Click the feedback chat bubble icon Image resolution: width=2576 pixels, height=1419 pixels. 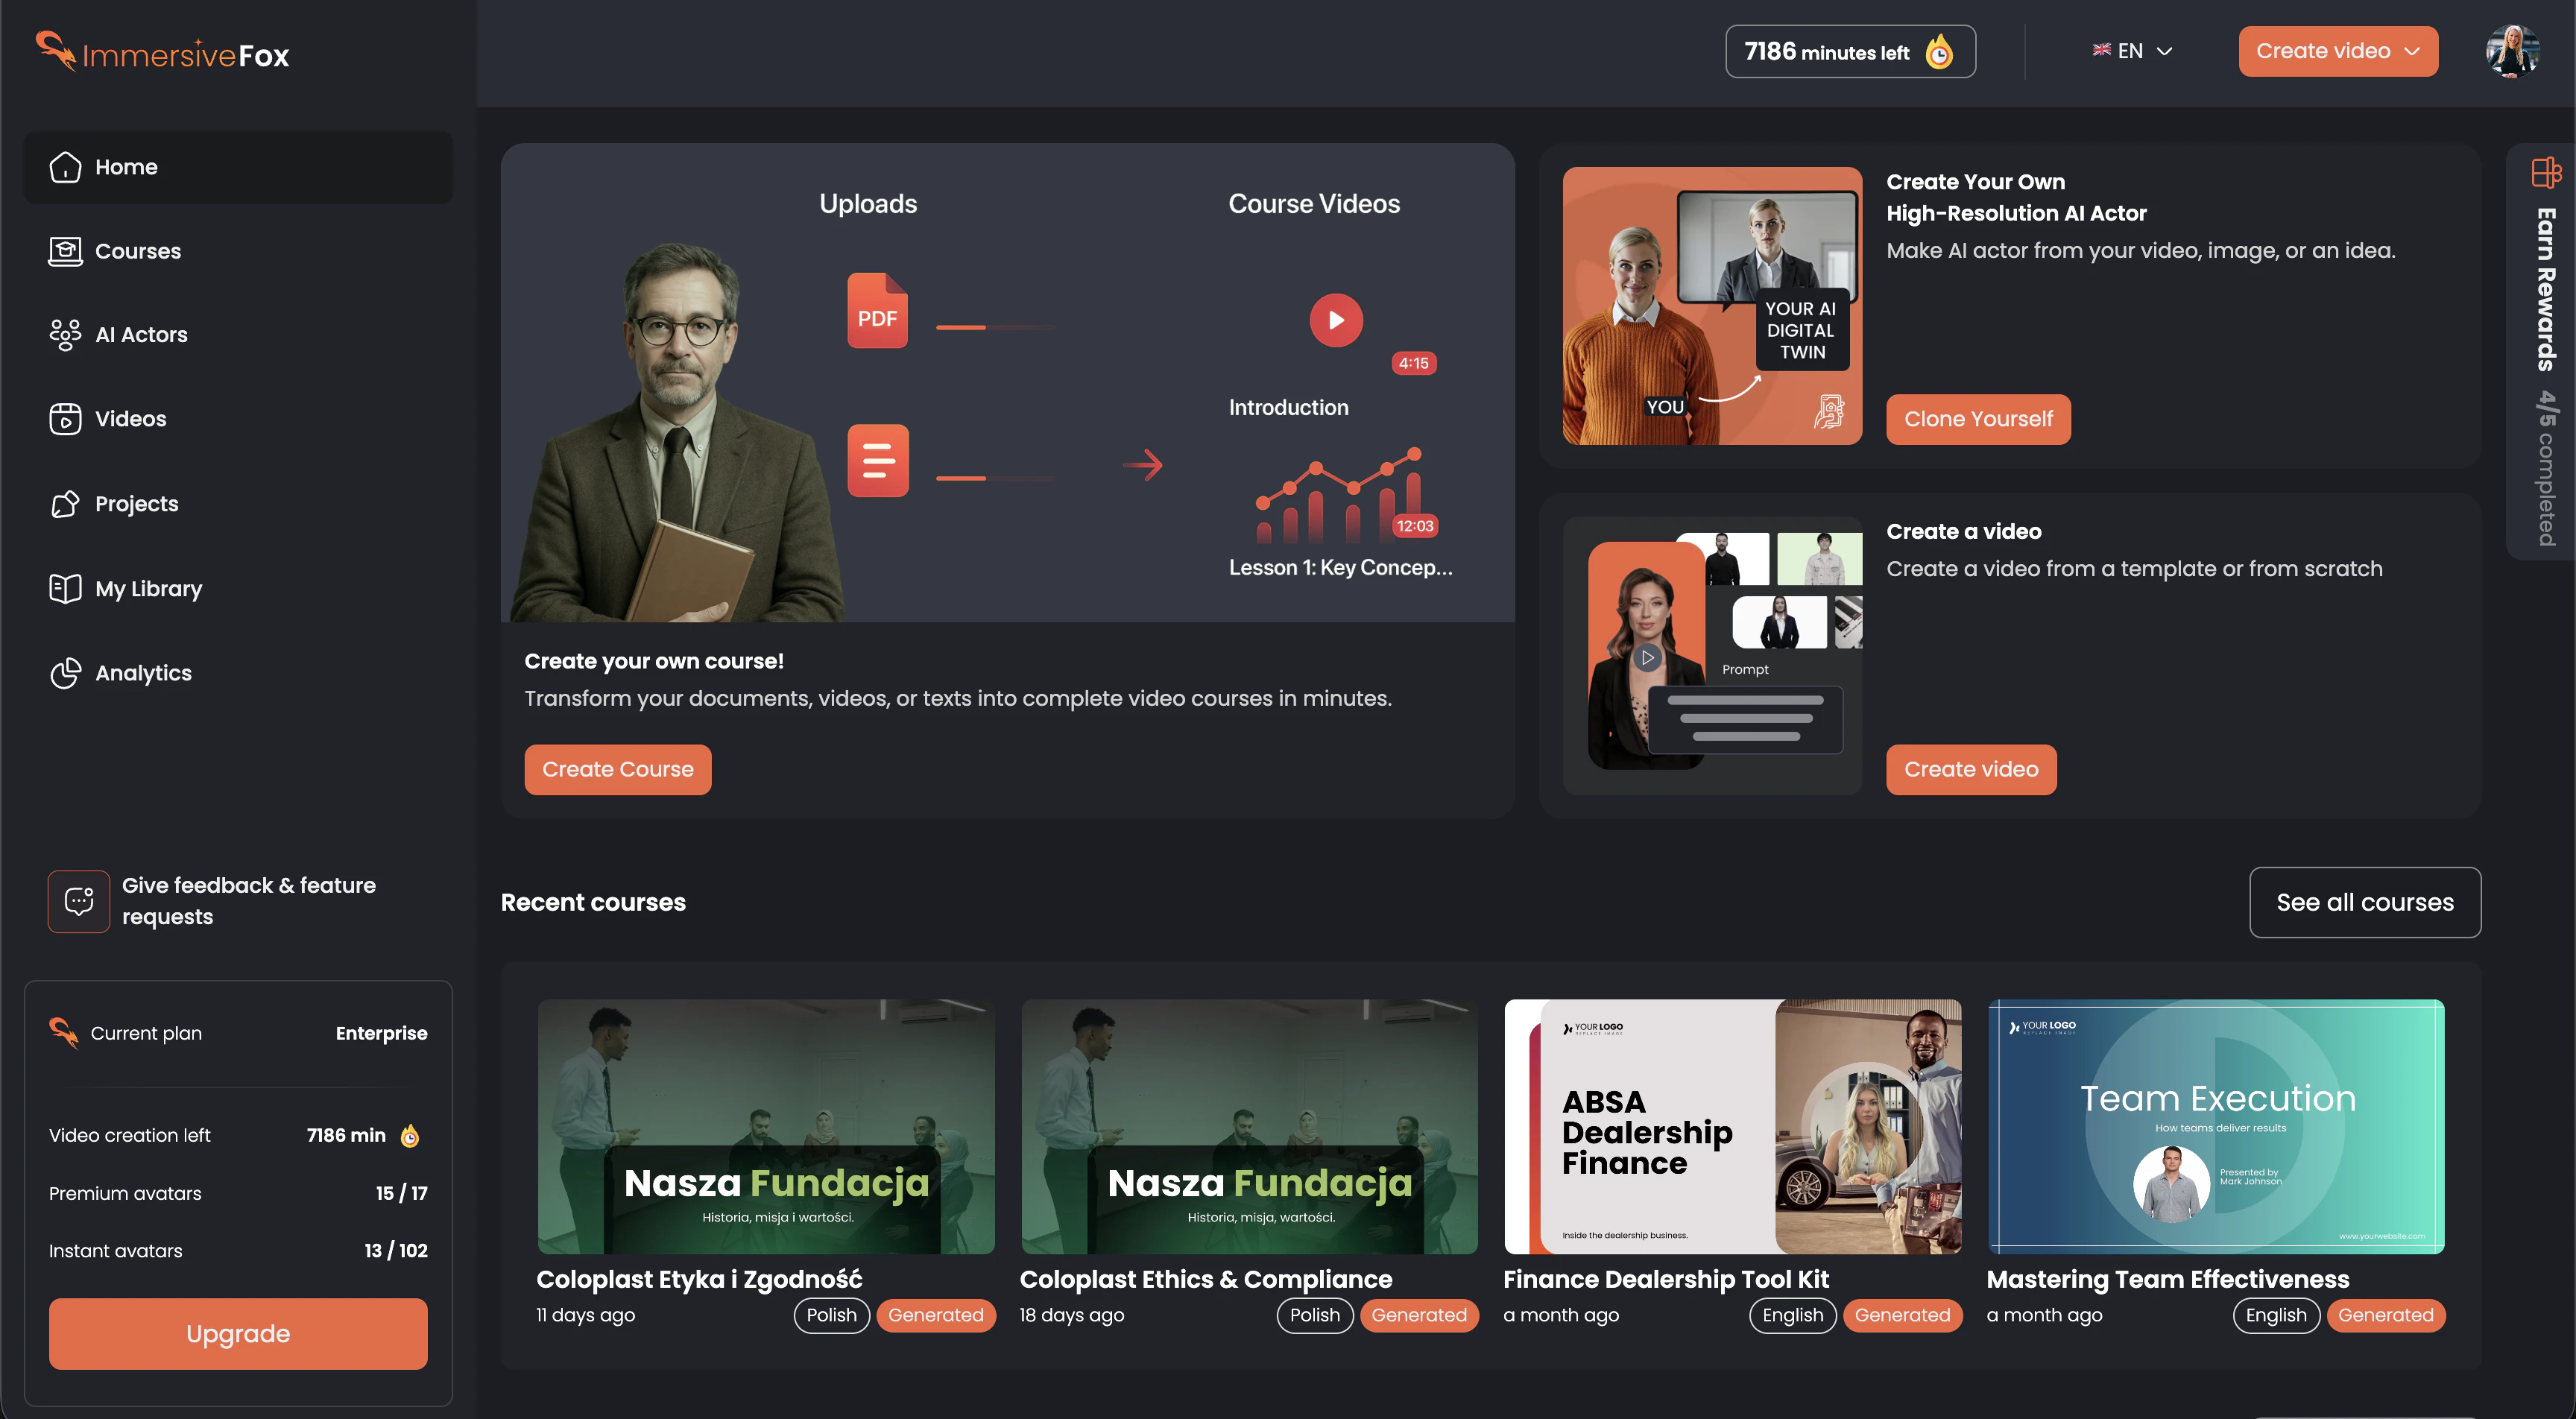tap(79, 901)
